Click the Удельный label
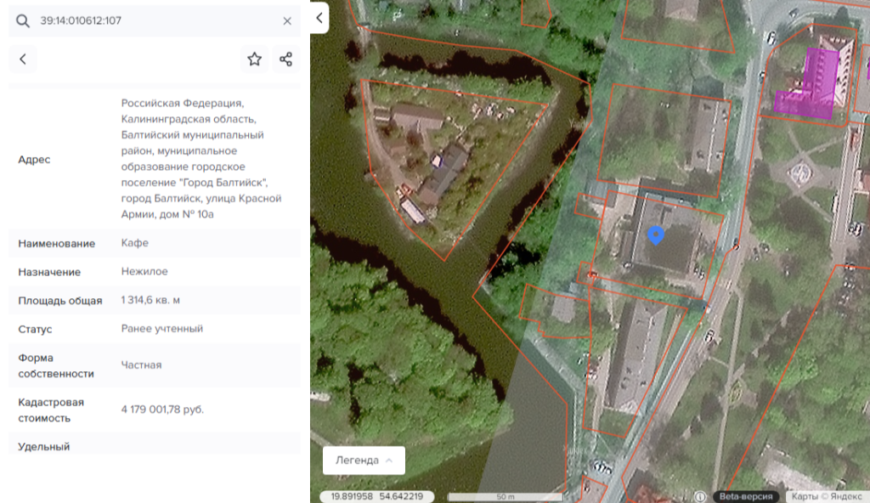870x503 pixels. 44,446
